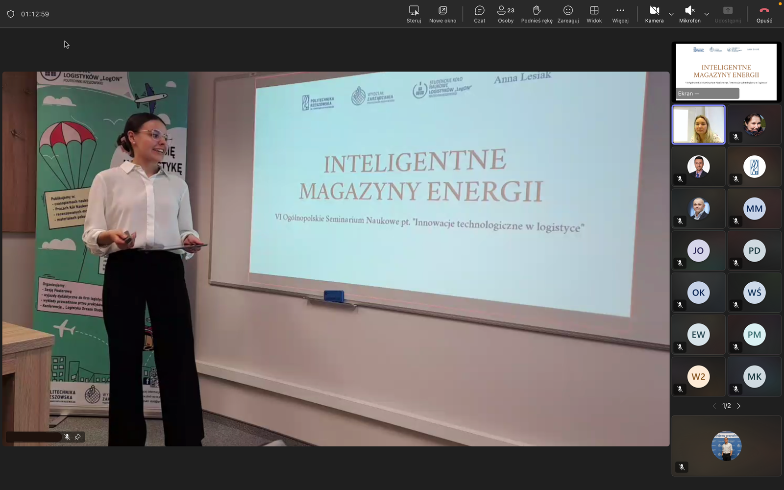Image resolution: width=784 pixels, height=490 pixels.
Task: Unpin the presenter video with pin icon
Action: tap(77, 437)
